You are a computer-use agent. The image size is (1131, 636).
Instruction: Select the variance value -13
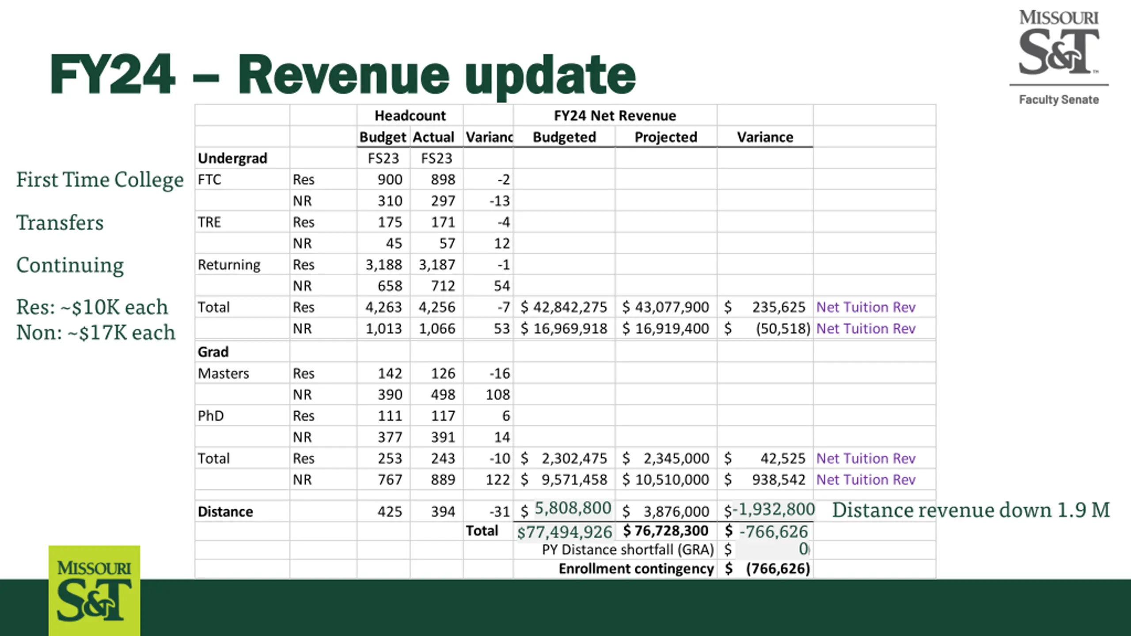coord(500,201)
